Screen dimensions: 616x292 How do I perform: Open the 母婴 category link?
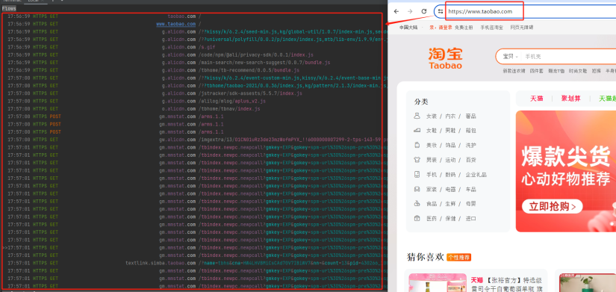coord(470,204)
